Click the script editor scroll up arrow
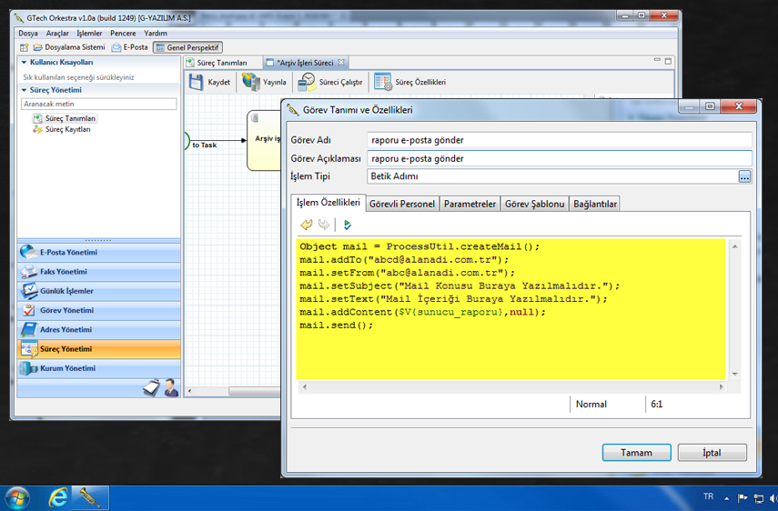The width and height of the screenshot is (778, 511). [735, 246]
